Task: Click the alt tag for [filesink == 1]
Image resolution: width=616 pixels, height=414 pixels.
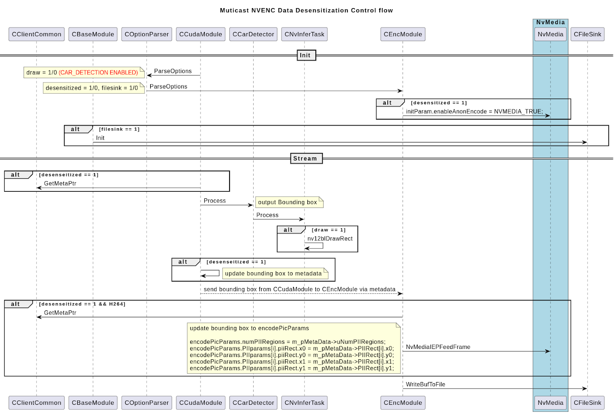Action: coord(78,129)
